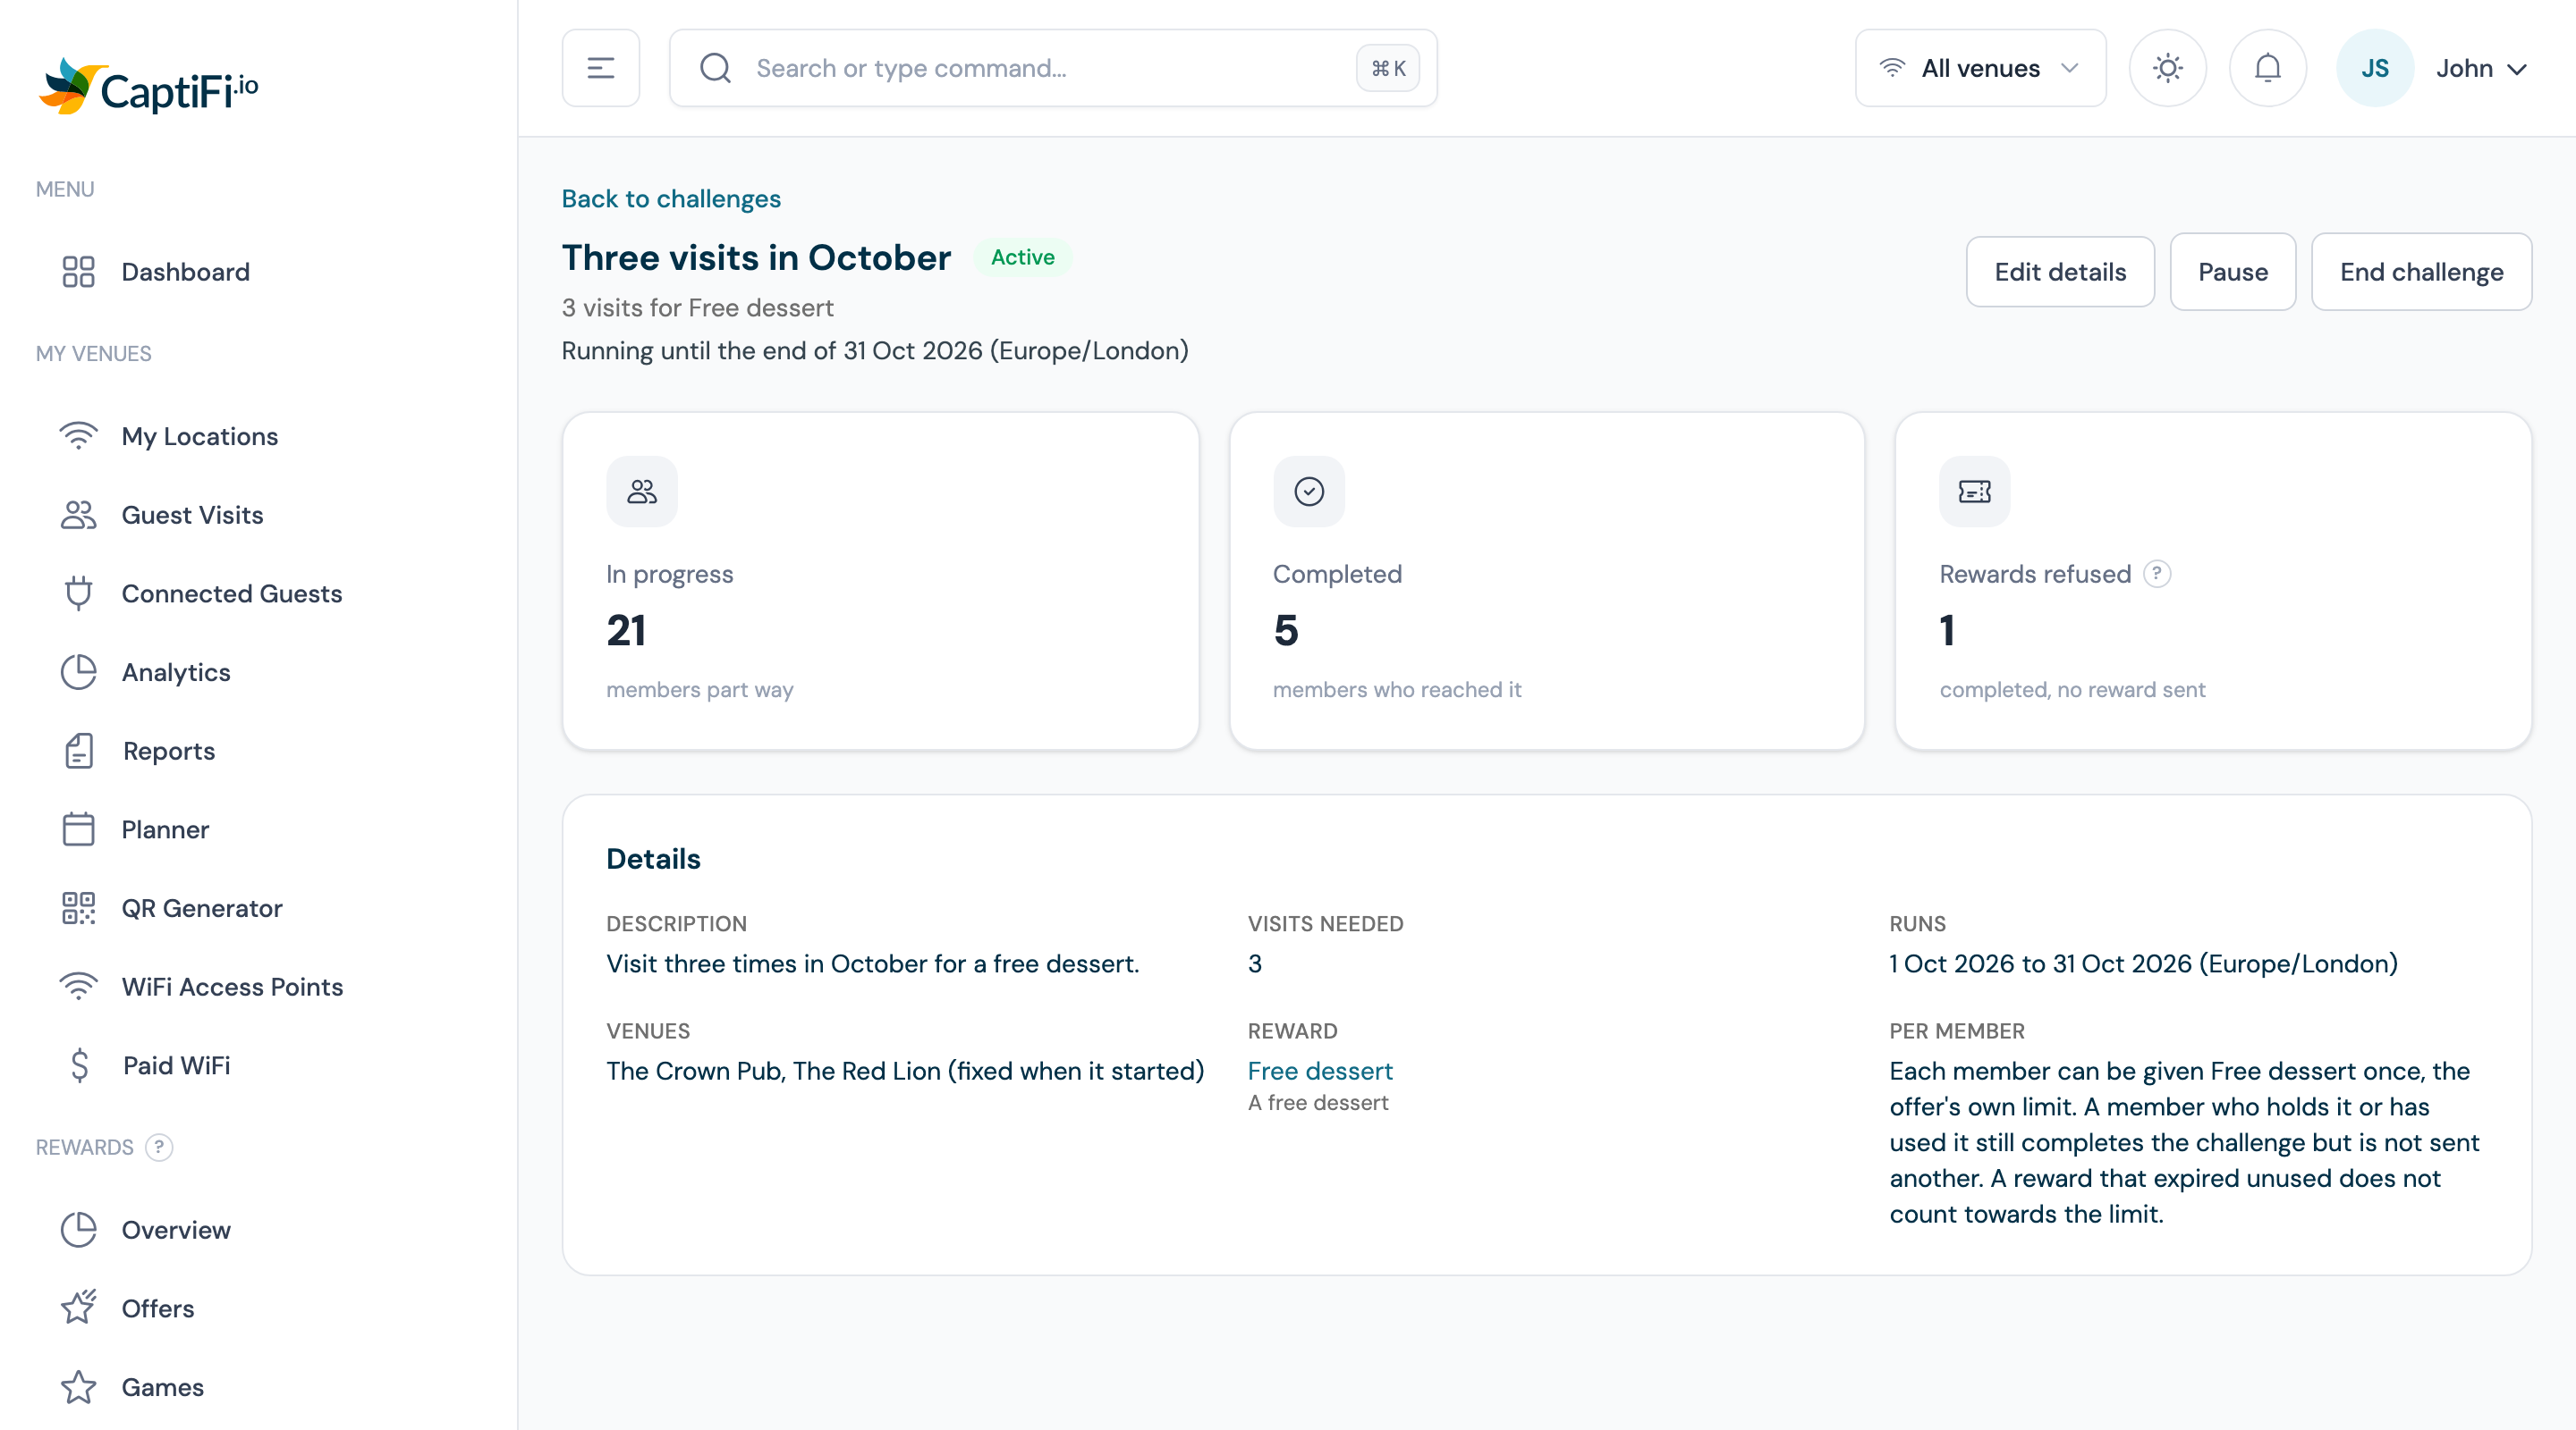The height and width of the screenshot is (1430, 2576).
Task: Click the Search or type command field
Action: tap(1053, 68)
